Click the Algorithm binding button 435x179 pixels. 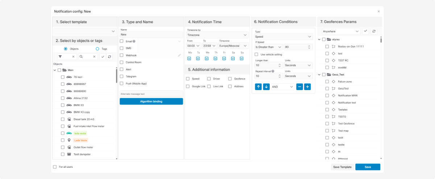(151, 102)
